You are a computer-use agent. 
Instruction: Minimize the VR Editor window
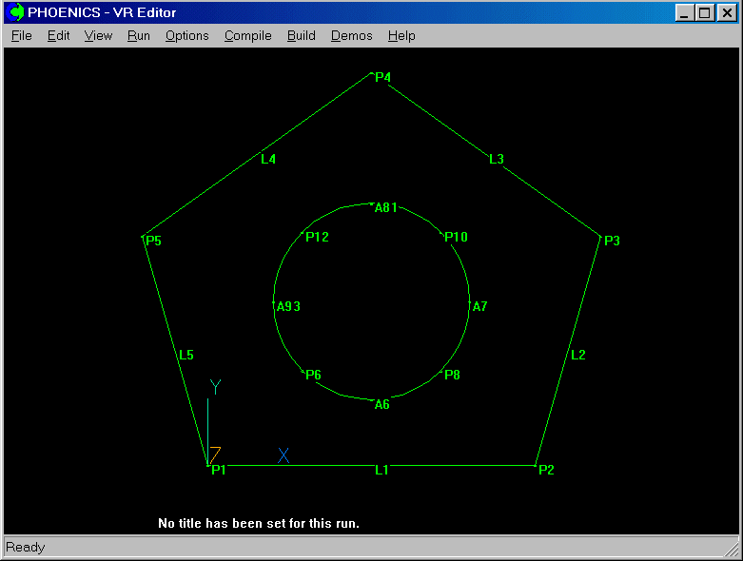pyautogui.click(x=685, y=13)
